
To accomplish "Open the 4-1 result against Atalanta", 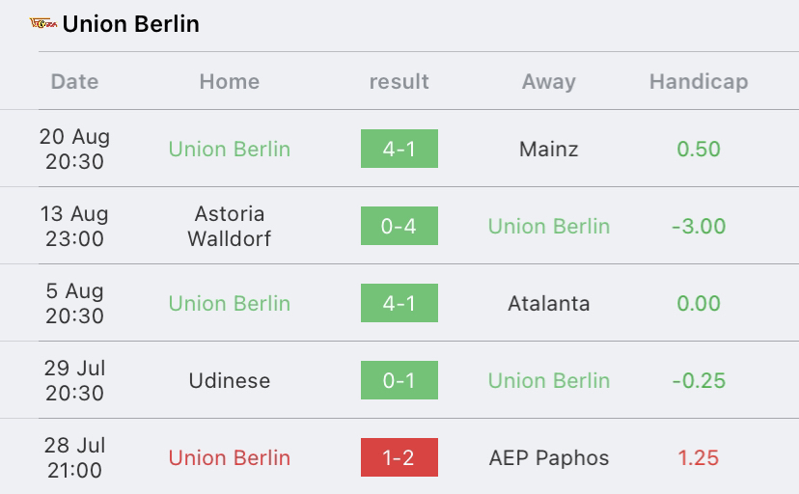I will [399, 303].
